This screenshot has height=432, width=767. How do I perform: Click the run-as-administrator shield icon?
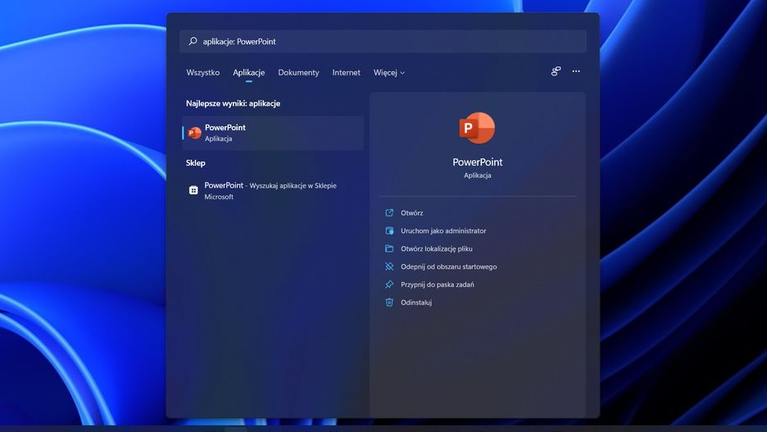pos(389,231)
